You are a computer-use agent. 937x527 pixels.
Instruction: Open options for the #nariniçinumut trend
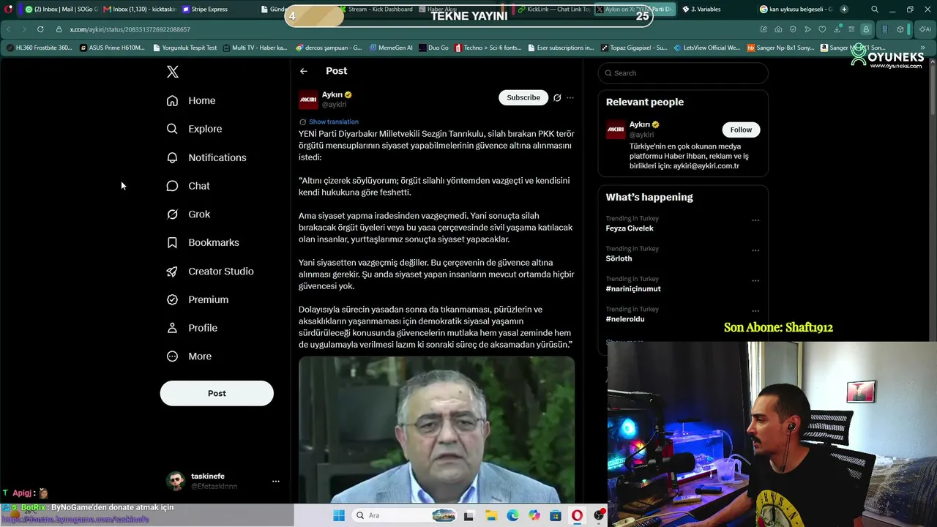(x=755, y=280)
